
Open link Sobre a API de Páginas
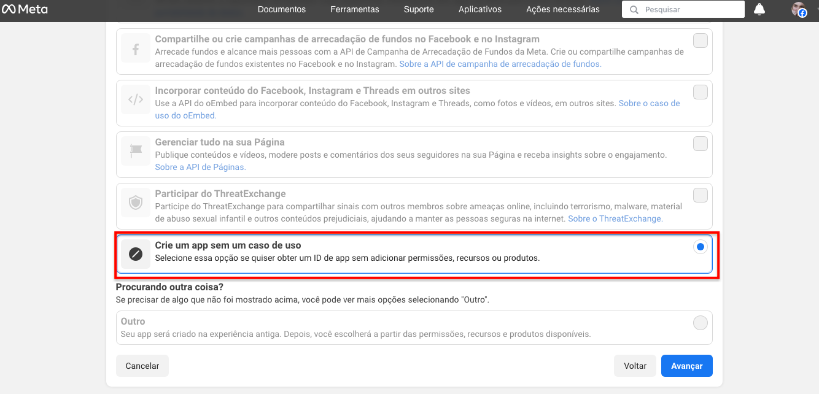200,167
